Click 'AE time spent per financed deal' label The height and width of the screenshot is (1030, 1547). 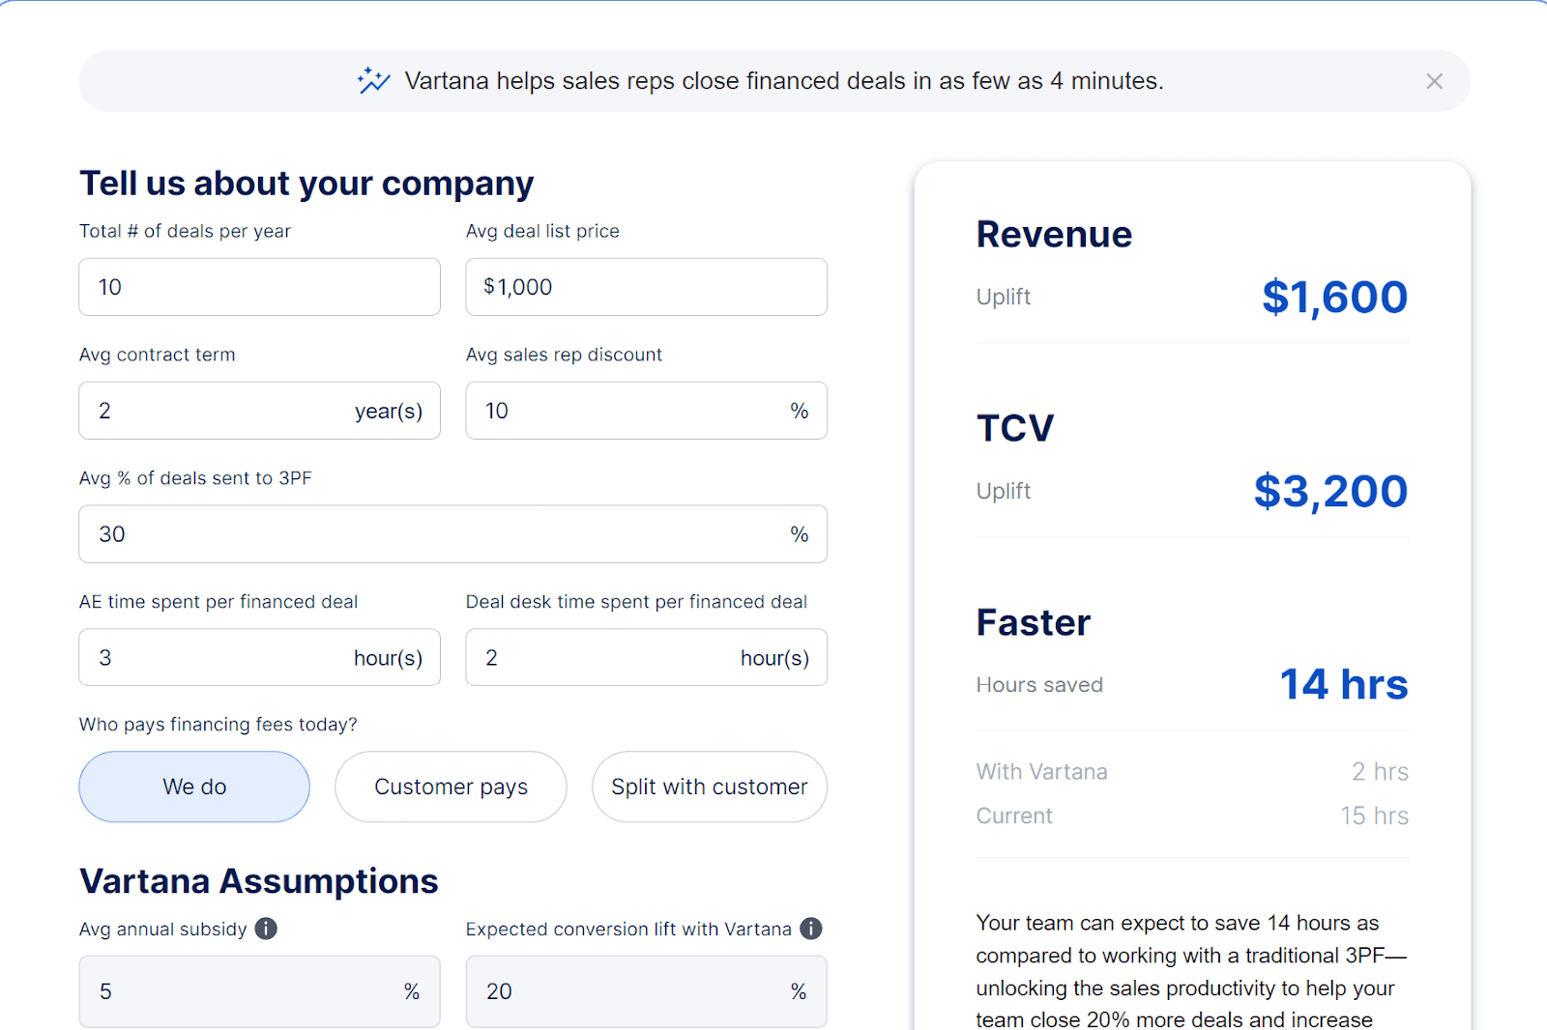coord(219,602)
